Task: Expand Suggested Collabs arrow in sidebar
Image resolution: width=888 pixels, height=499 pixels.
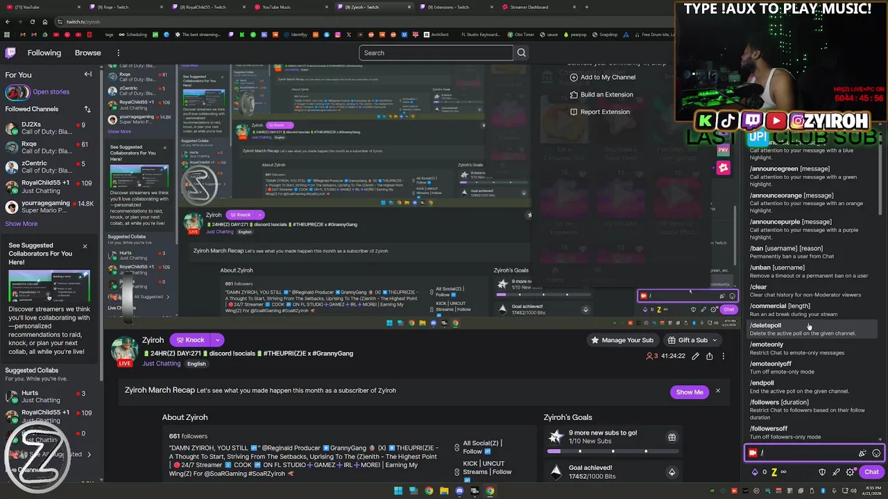Action: point(89,454)
